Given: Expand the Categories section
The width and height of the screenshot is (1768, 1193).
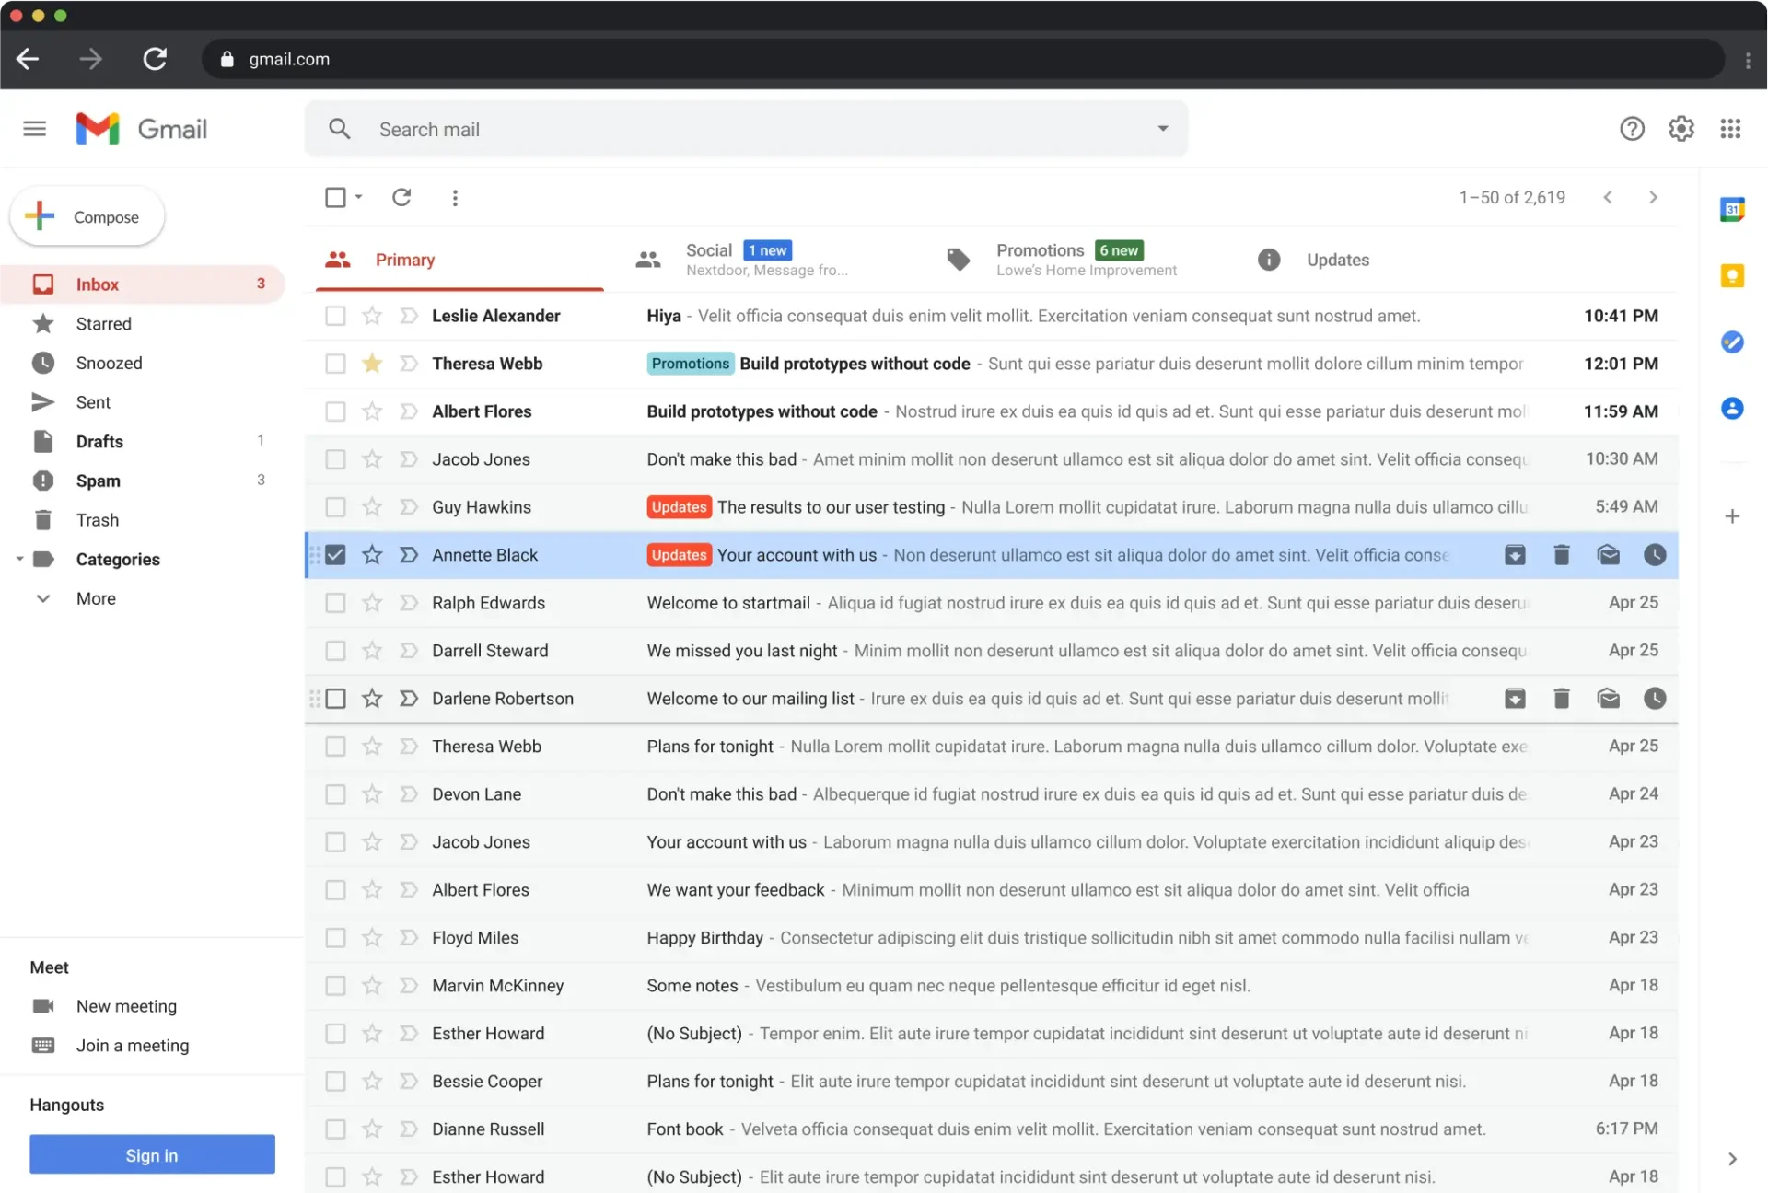Looking at the screenshot, I should coord(19,559).
